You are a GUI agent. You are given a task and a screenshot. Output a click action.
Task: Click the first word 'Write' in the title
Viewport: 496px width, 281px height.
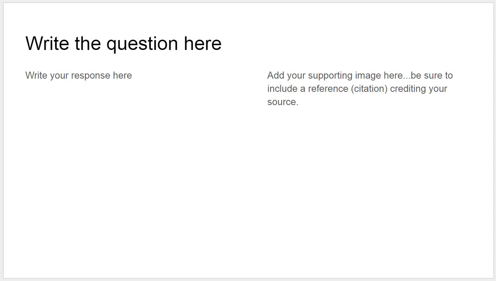click(47, 43)
